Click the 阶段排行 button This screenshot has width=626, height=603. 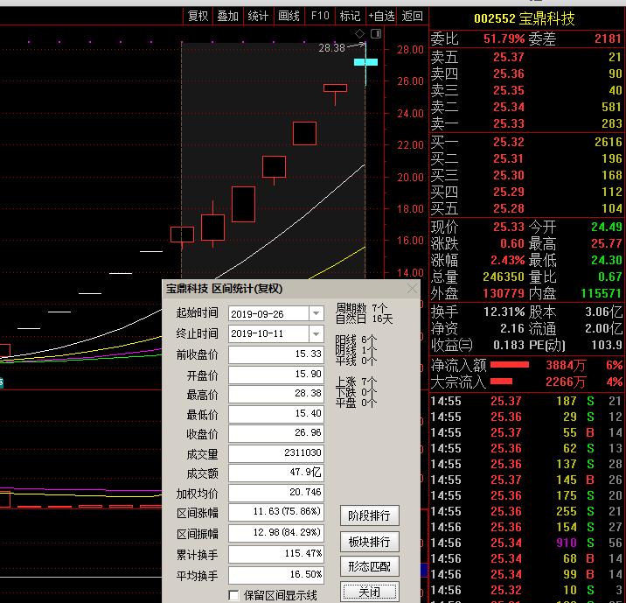point(369,515)
